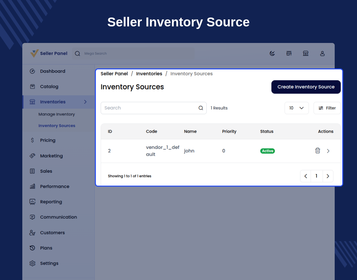Click the Pricing dollar icon

click(x=32, y=140)
